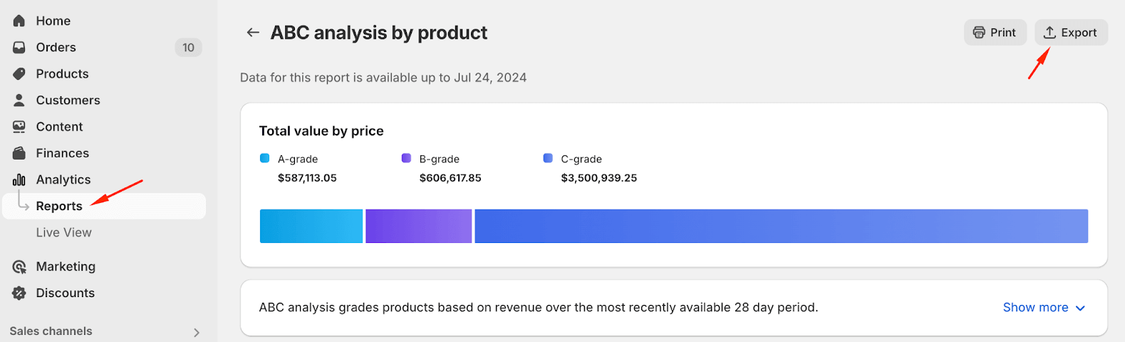Click the B-grade purple legend swatch

(406, 158)
